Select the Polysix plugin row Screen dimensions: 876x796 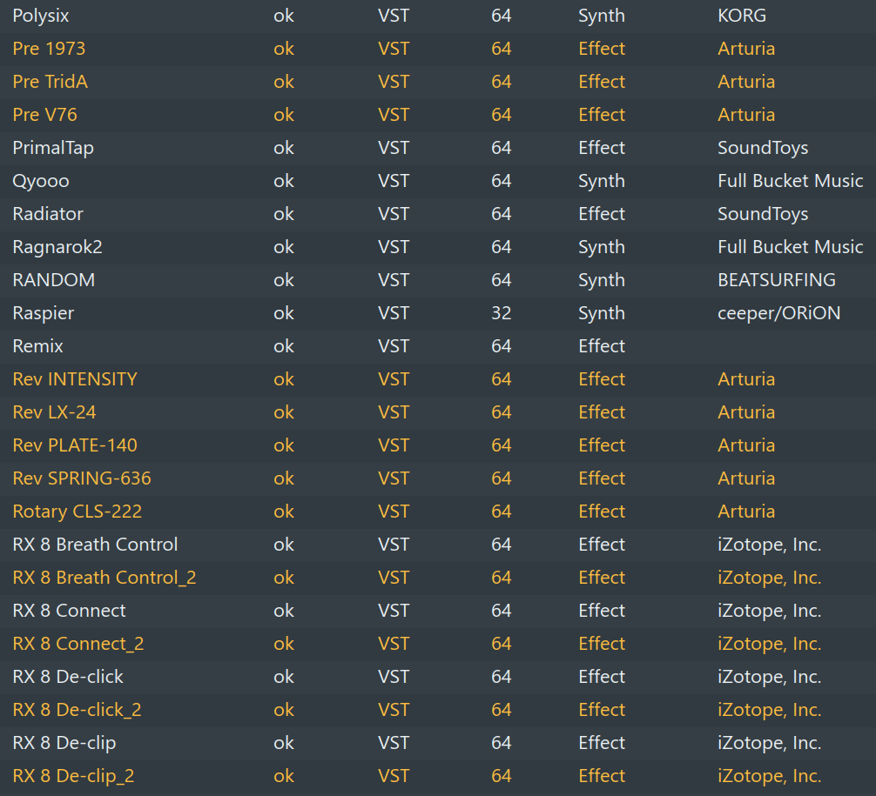pos(41,16)
